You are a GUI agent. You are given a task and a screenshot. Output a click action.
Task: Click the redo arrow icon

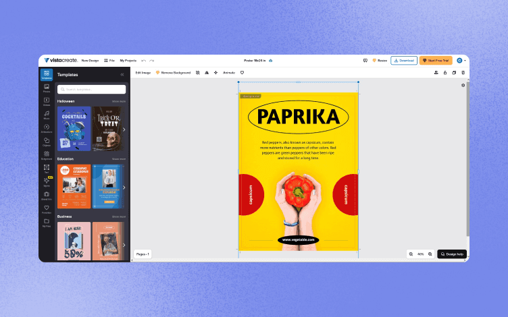coord(151,61)
